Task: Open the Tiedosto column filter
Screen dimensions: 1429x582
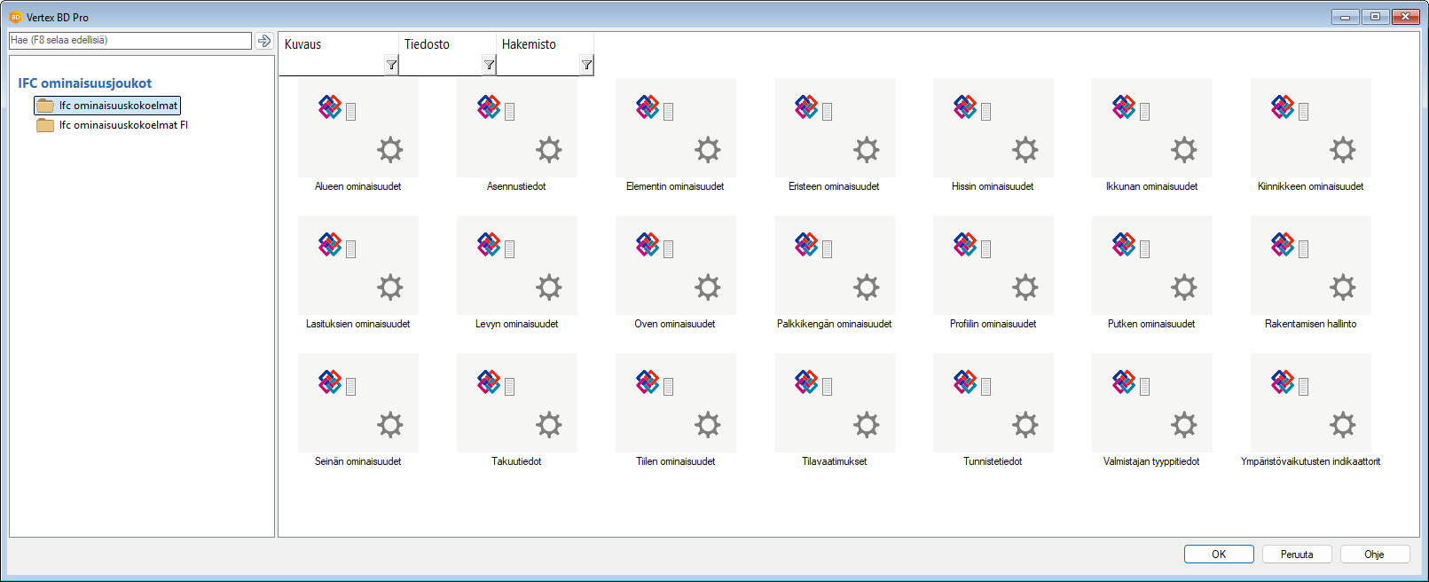Action: [489, 65]
